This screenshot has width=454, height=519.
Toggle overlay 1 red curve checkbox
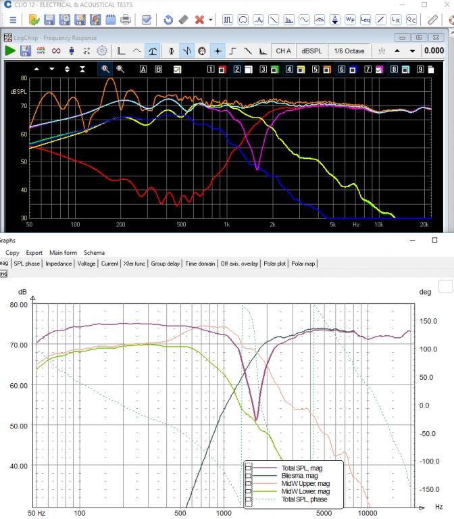click(222, 70)
